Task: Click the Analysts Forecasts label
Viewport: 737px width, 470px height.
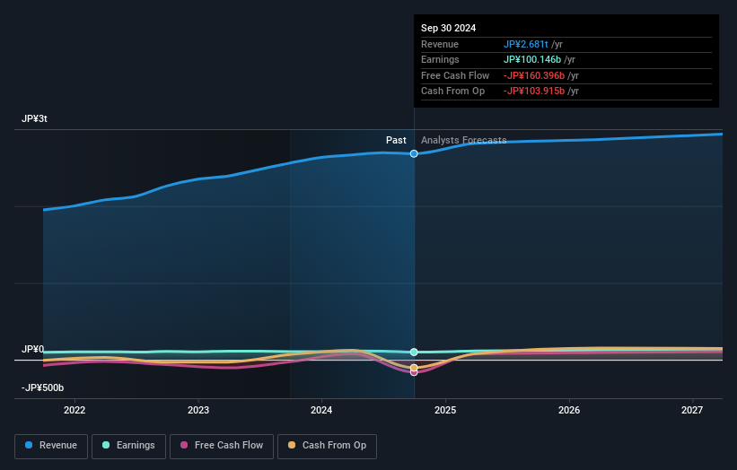Action: (463, 140)
